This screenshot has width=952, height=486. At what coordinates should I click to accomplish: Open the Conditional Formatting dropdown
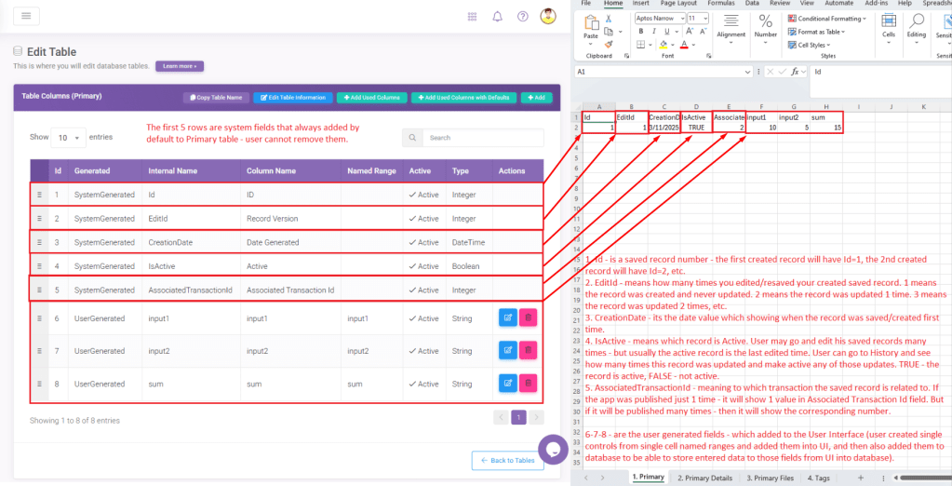click(828, 18)
